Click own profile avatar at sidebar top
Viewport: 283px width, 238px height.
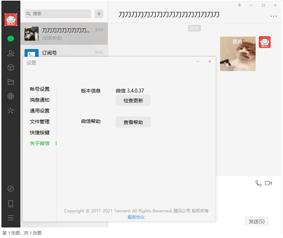coord(11,19)
